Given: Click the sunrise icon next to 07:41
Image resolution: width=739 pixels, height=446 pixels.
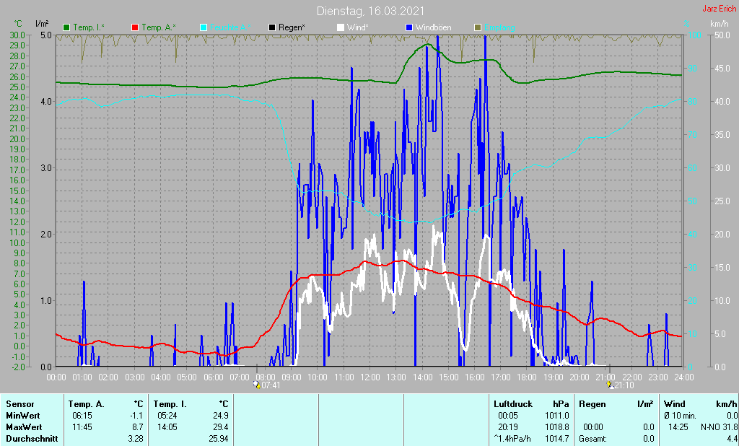Looking at the screenshot, I should tap(257, 385).
